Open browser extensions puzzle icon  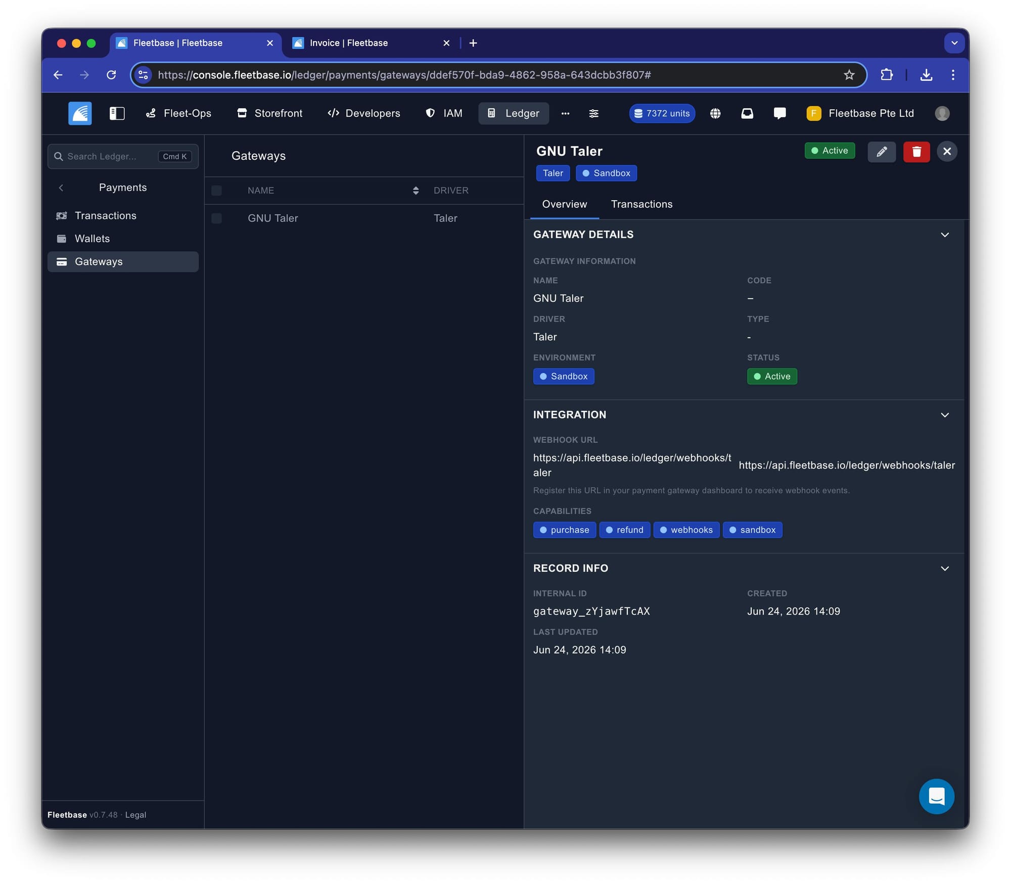(x=887, y=75)
